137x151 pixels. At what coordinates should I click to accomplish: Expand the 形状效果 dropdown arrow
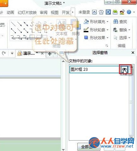click(x=107, y=38)
